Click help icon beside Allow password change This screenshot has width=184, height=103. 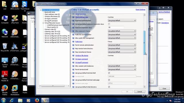point(73,31)
